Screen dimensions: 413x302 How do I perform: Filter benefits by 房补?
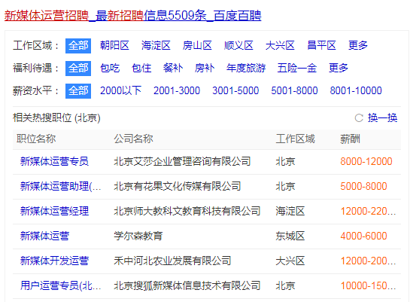point(205,69)
